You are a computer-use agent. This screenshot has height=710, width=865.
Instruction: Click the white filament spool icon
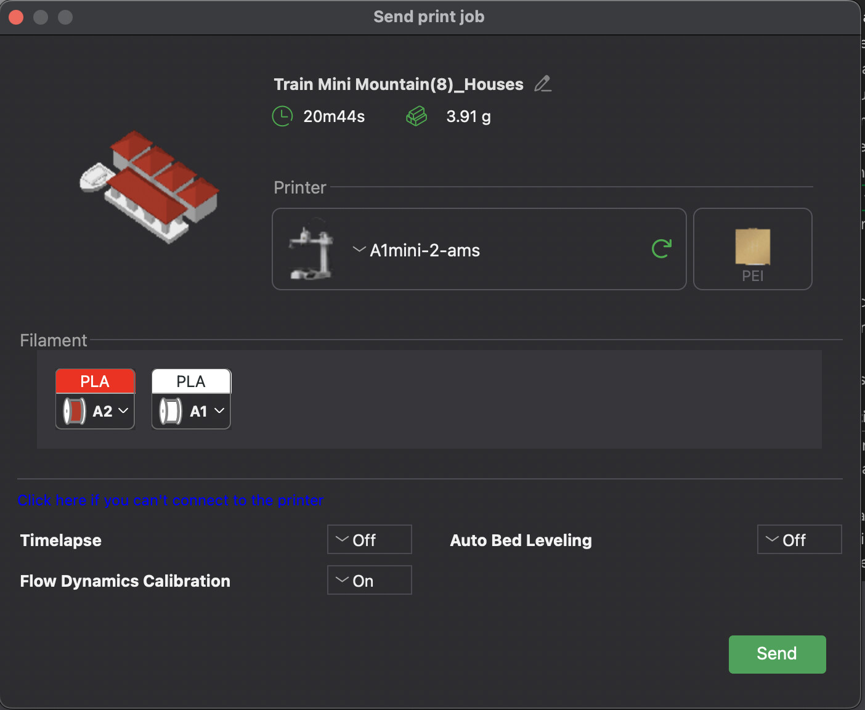(x=171, y=411)
